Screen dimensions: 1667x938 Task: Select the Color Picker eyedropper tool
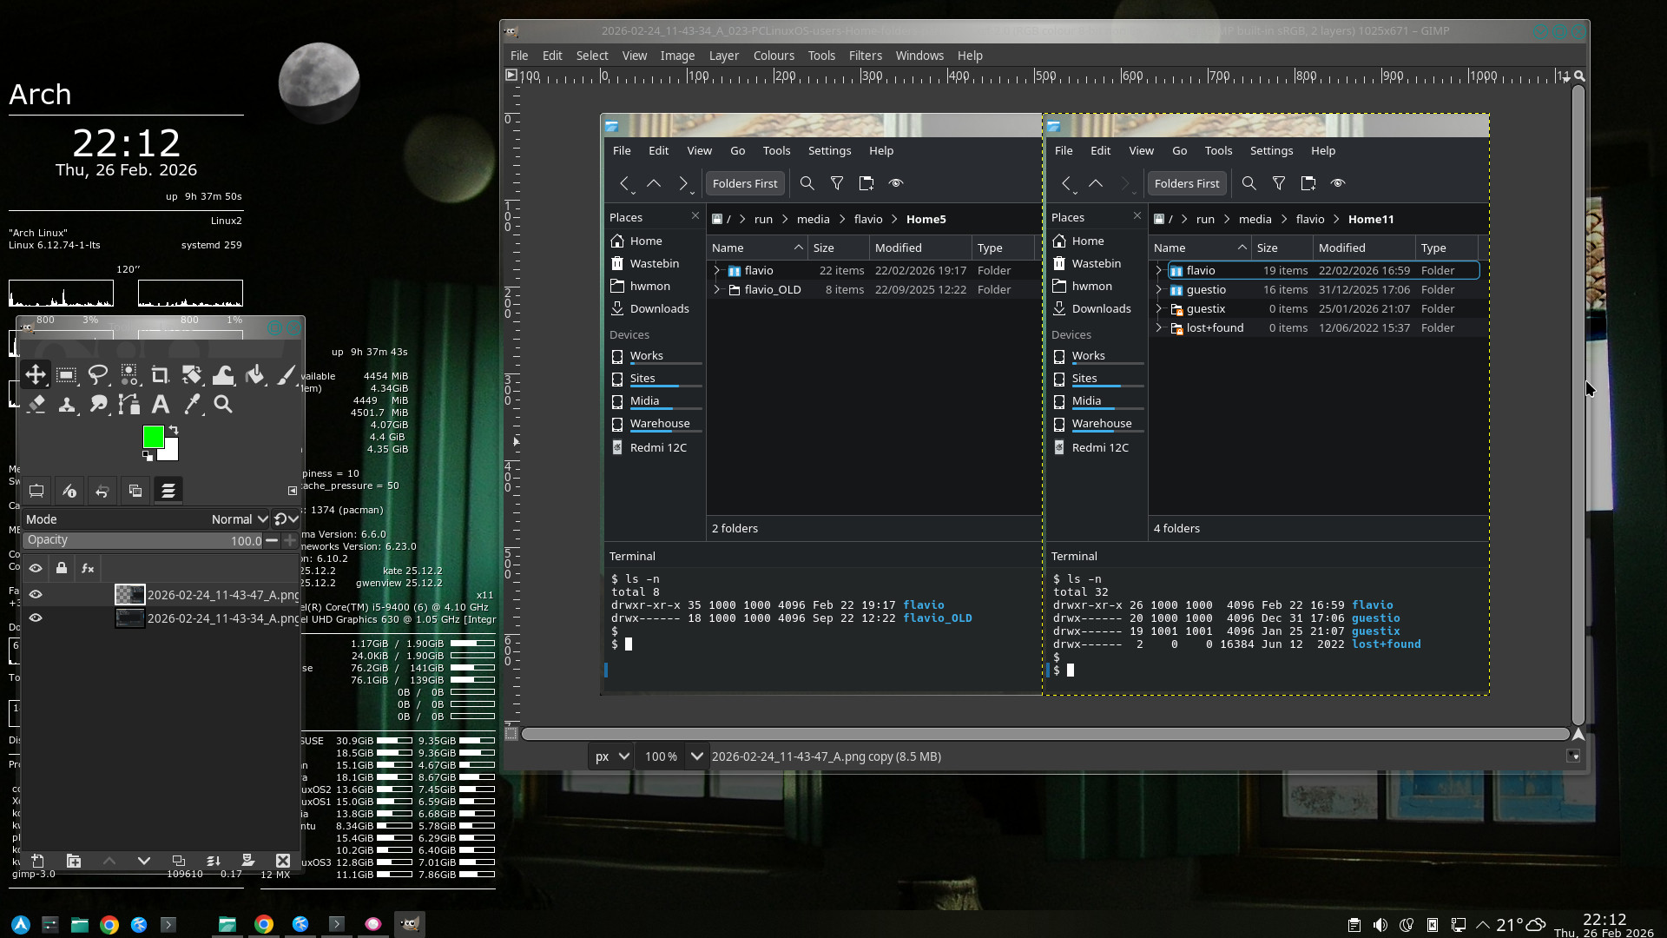192,404
